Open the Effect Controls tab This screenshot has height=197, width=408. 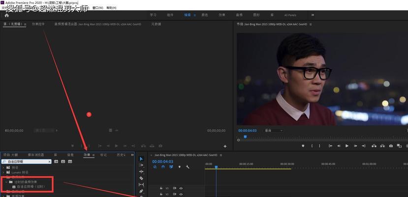tap(38, 24)
